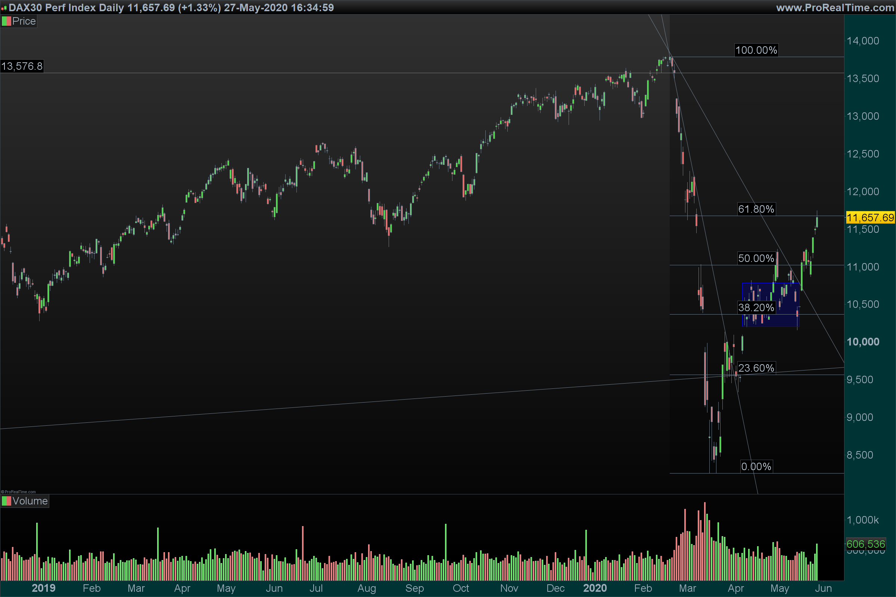The width and height of the screenshot is (896, 597).
Task: Click the 10,000 level on price axis
Action: (x=863, y=342)
